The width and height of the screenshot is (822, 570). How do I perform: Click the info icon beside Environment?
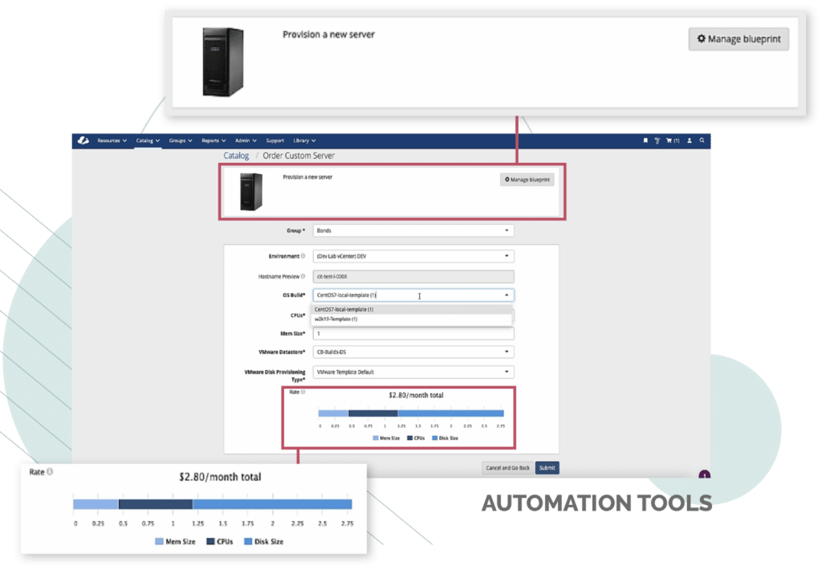tap(305, 255)
